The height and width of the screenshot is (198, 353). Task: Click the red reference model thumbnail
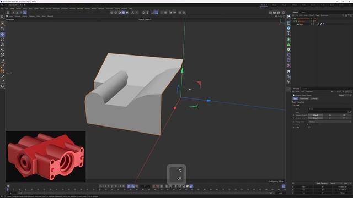[45, 157]
